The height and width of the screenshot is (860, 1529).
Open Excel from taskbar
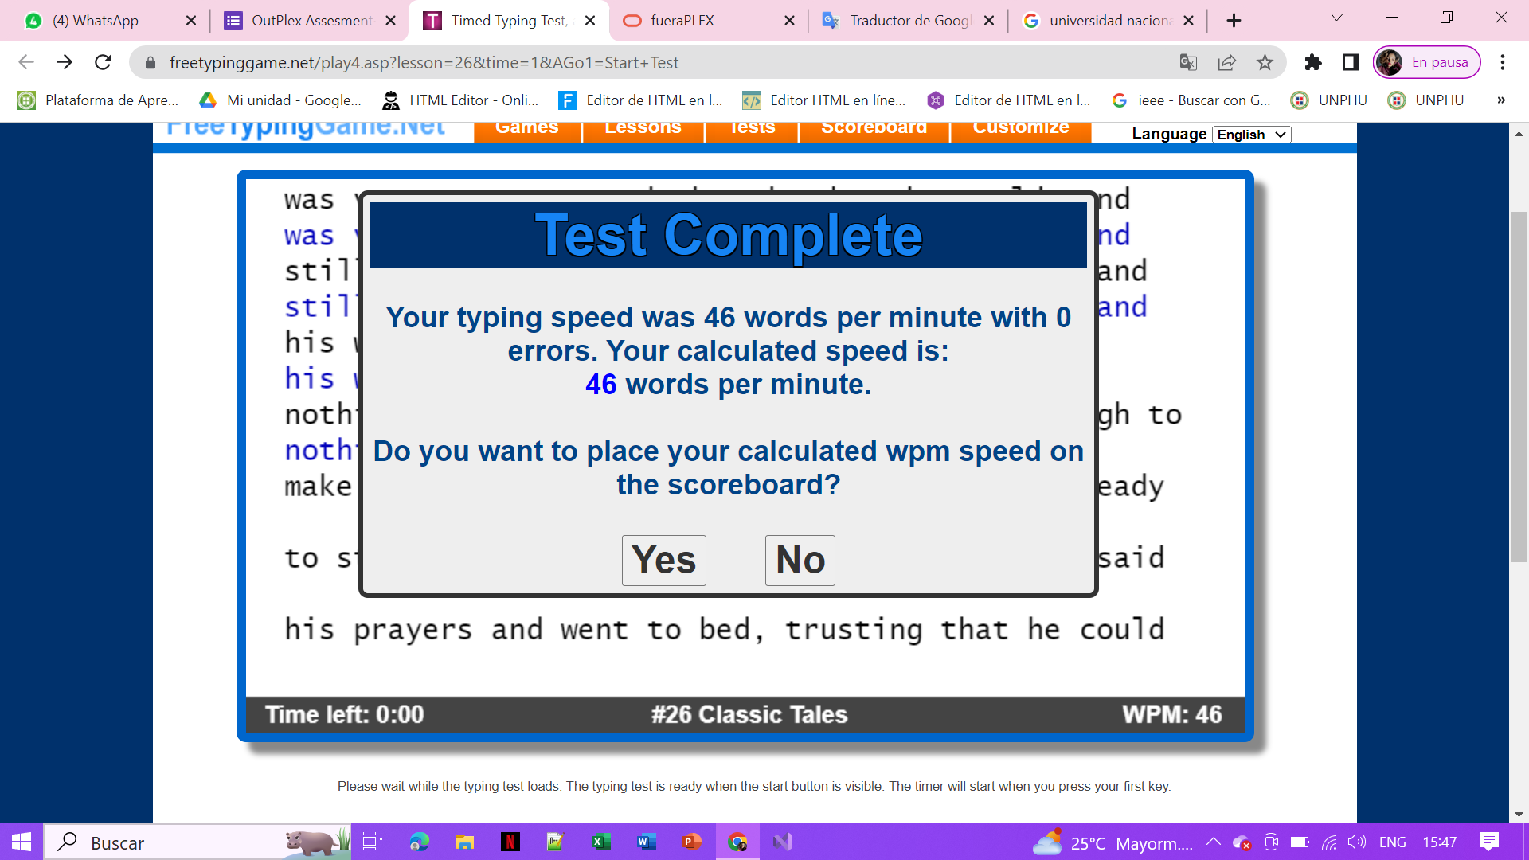601,842
